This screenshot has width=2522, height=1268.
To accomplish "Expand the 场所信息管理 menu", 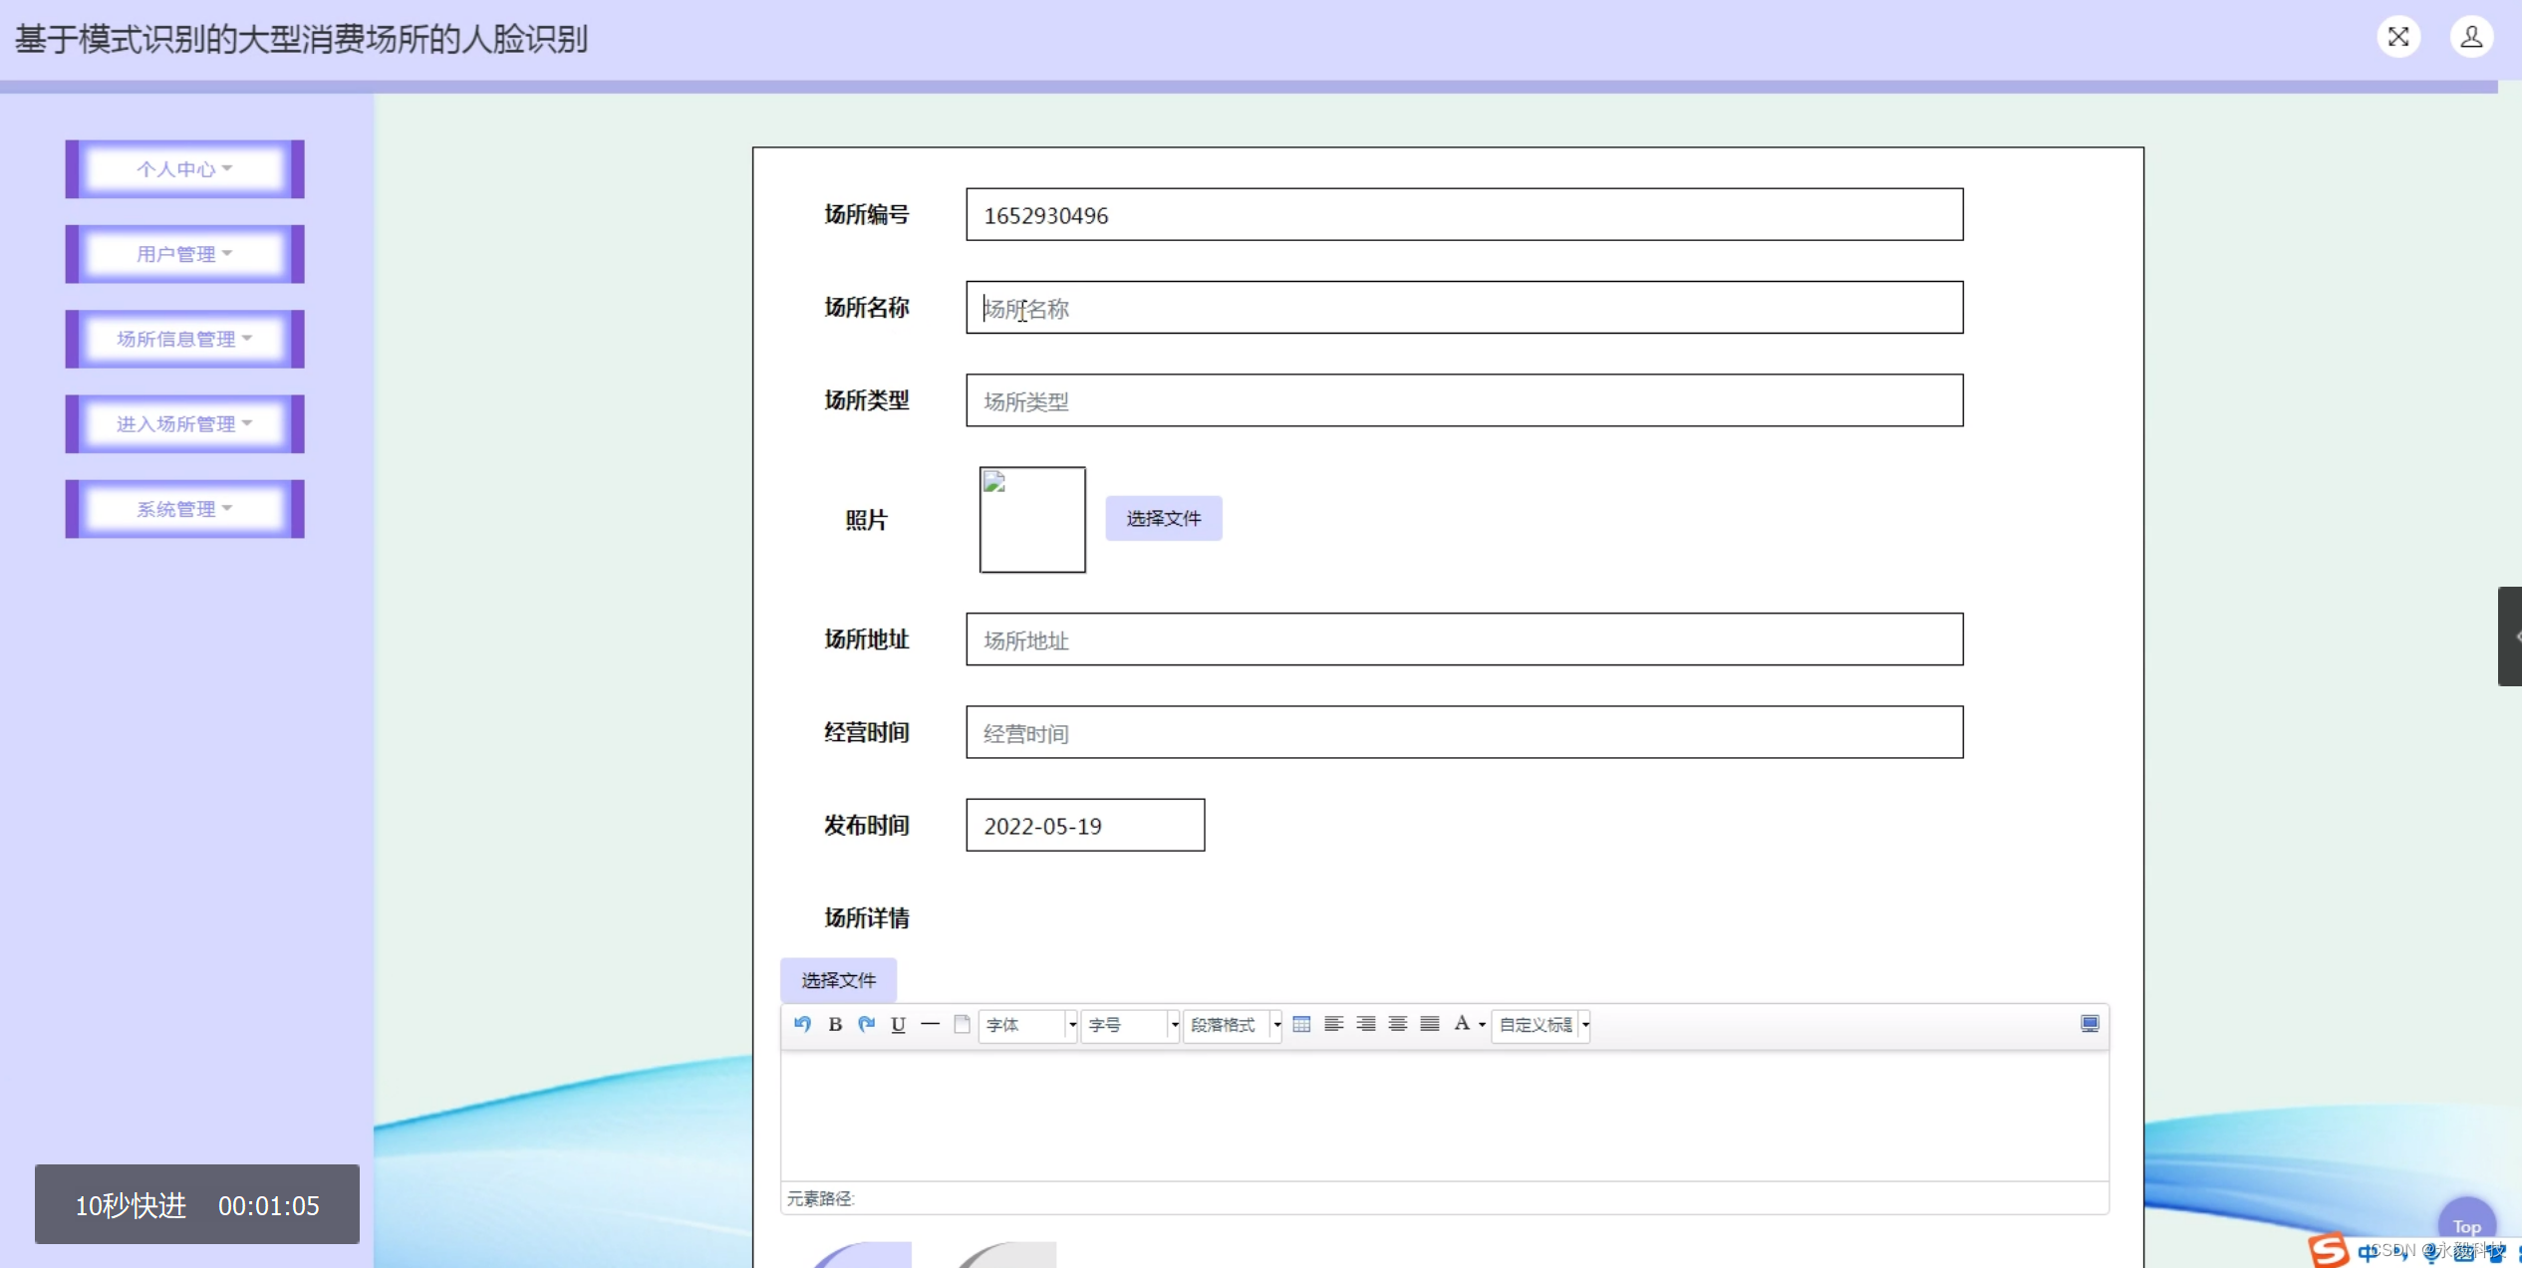I will pos(184,340).
